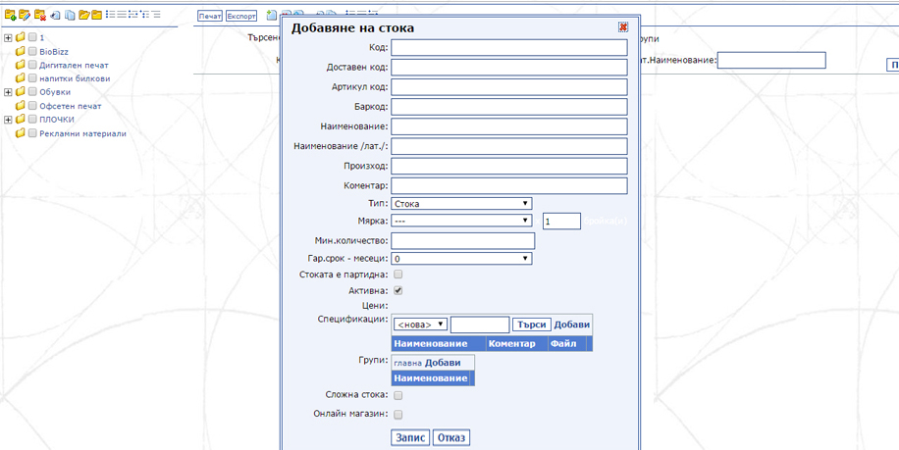Check the BioBizz group checkbox
The height and width of the screenshot is (450, 899).
[x=32, y=52]
